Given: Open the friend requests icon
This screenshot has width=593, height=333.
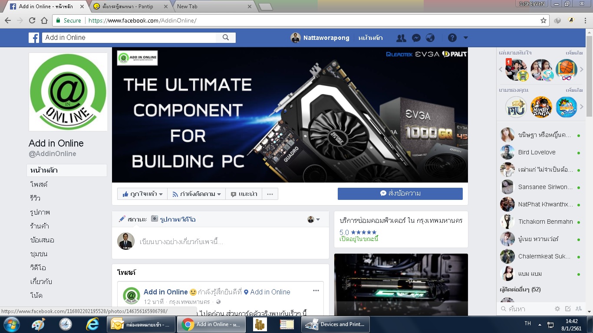Looking at the screenshot, I should [401, 38].
